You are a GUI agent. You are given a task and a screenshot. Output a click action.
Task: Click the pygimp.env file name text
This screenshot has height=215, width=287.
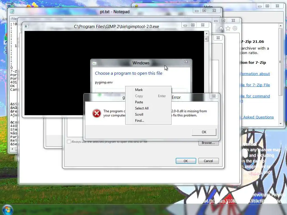tap(104, 82)
